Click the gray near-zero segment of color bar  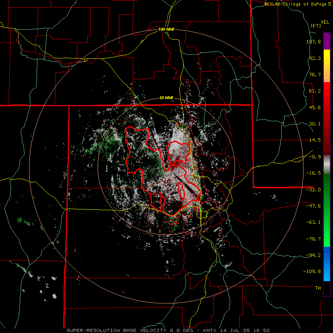coord(327,165)
